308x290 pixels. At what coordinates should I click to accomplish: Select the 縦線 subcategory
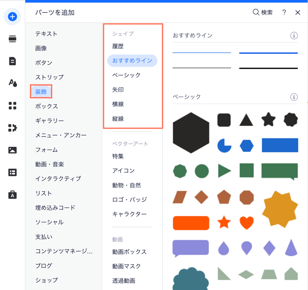click(118, 119)
